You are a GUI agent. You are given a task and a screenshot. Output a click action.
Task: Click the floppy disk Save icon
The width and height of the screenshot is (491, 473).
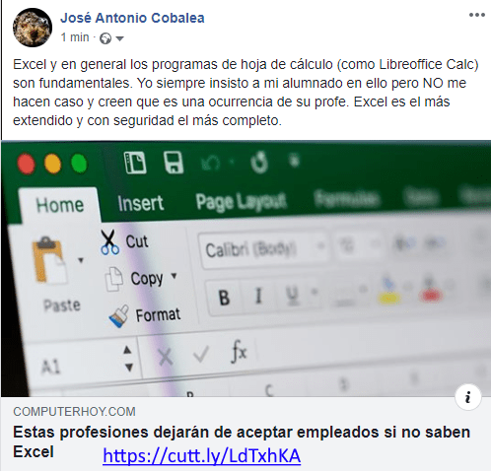[x=174, y=162]
